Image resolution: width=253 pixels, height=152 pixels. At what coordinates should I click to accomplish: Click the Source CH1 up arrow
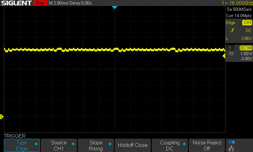73,144
